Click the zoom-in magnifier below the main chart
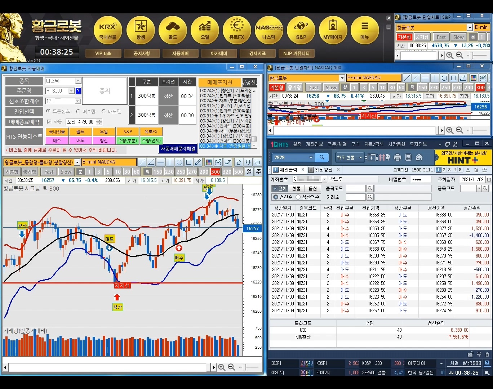The image size is (493, 389). 222,367
